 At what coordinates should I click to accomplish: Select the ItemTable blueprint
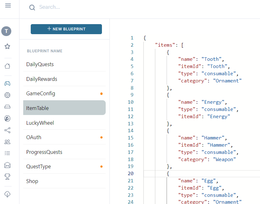tap(64, 108)
